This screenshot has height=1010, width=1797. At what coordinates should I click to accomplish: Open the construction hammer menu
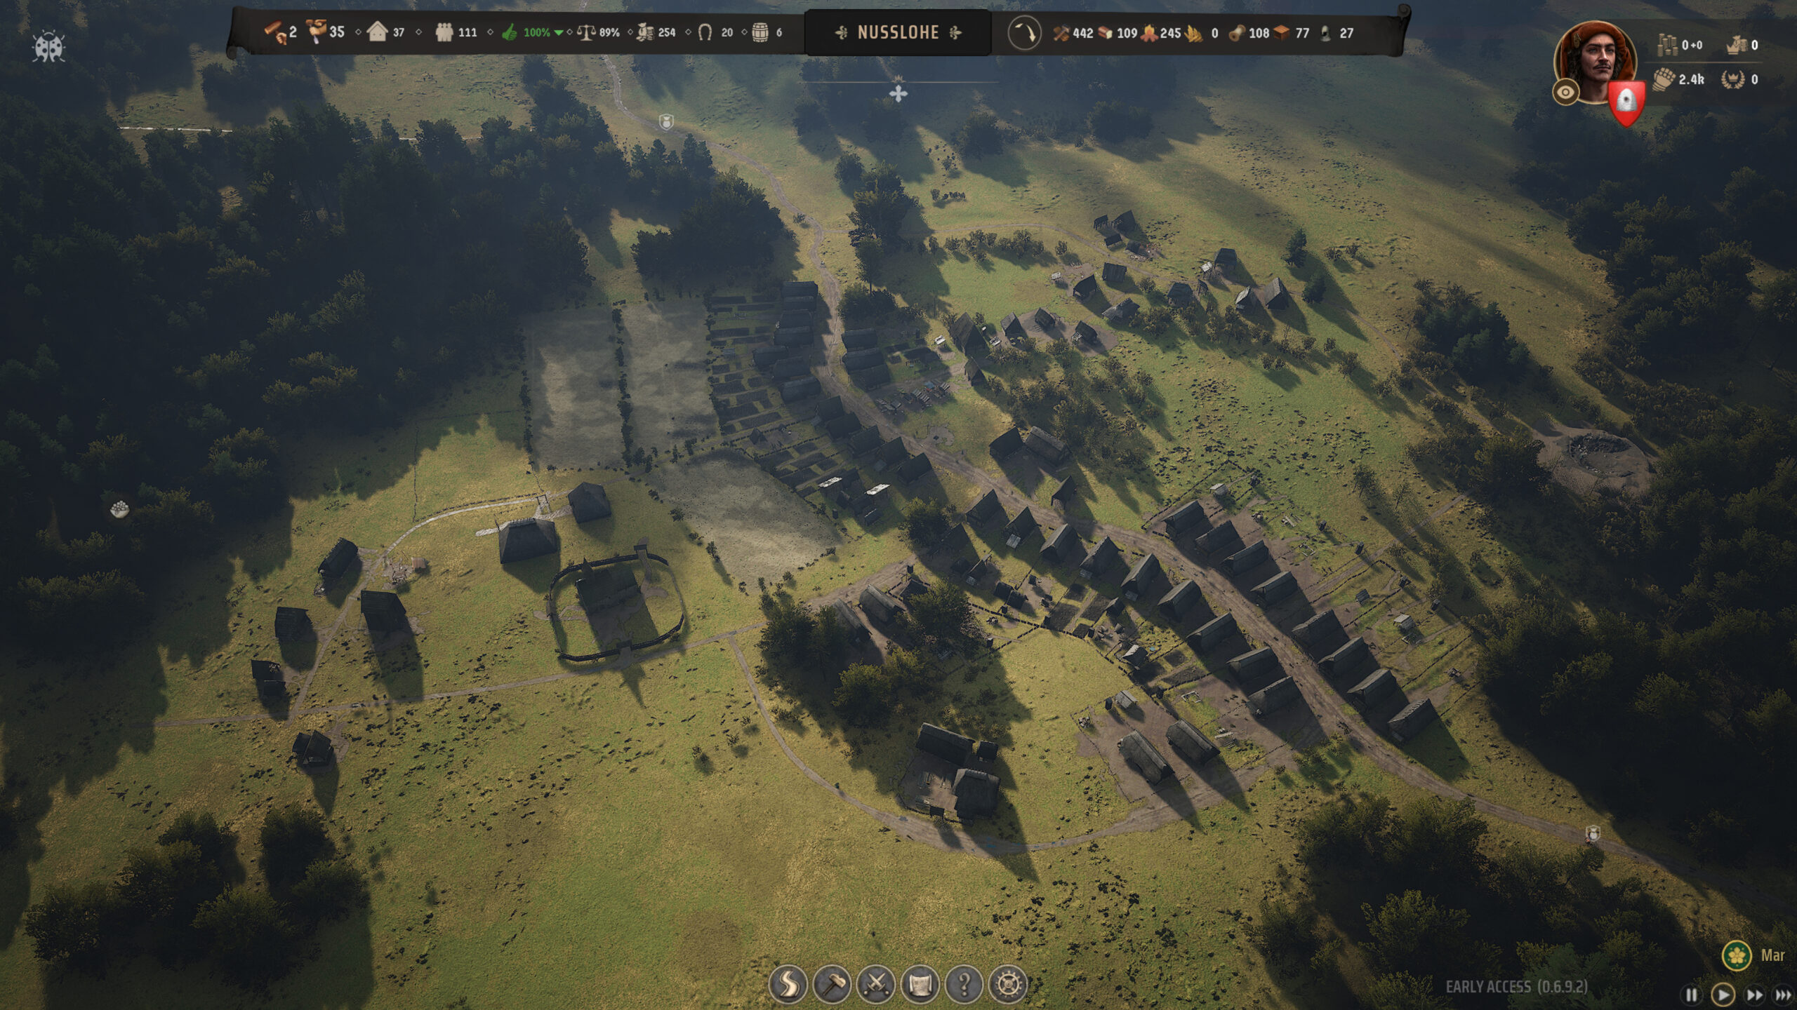pos(832,984)
